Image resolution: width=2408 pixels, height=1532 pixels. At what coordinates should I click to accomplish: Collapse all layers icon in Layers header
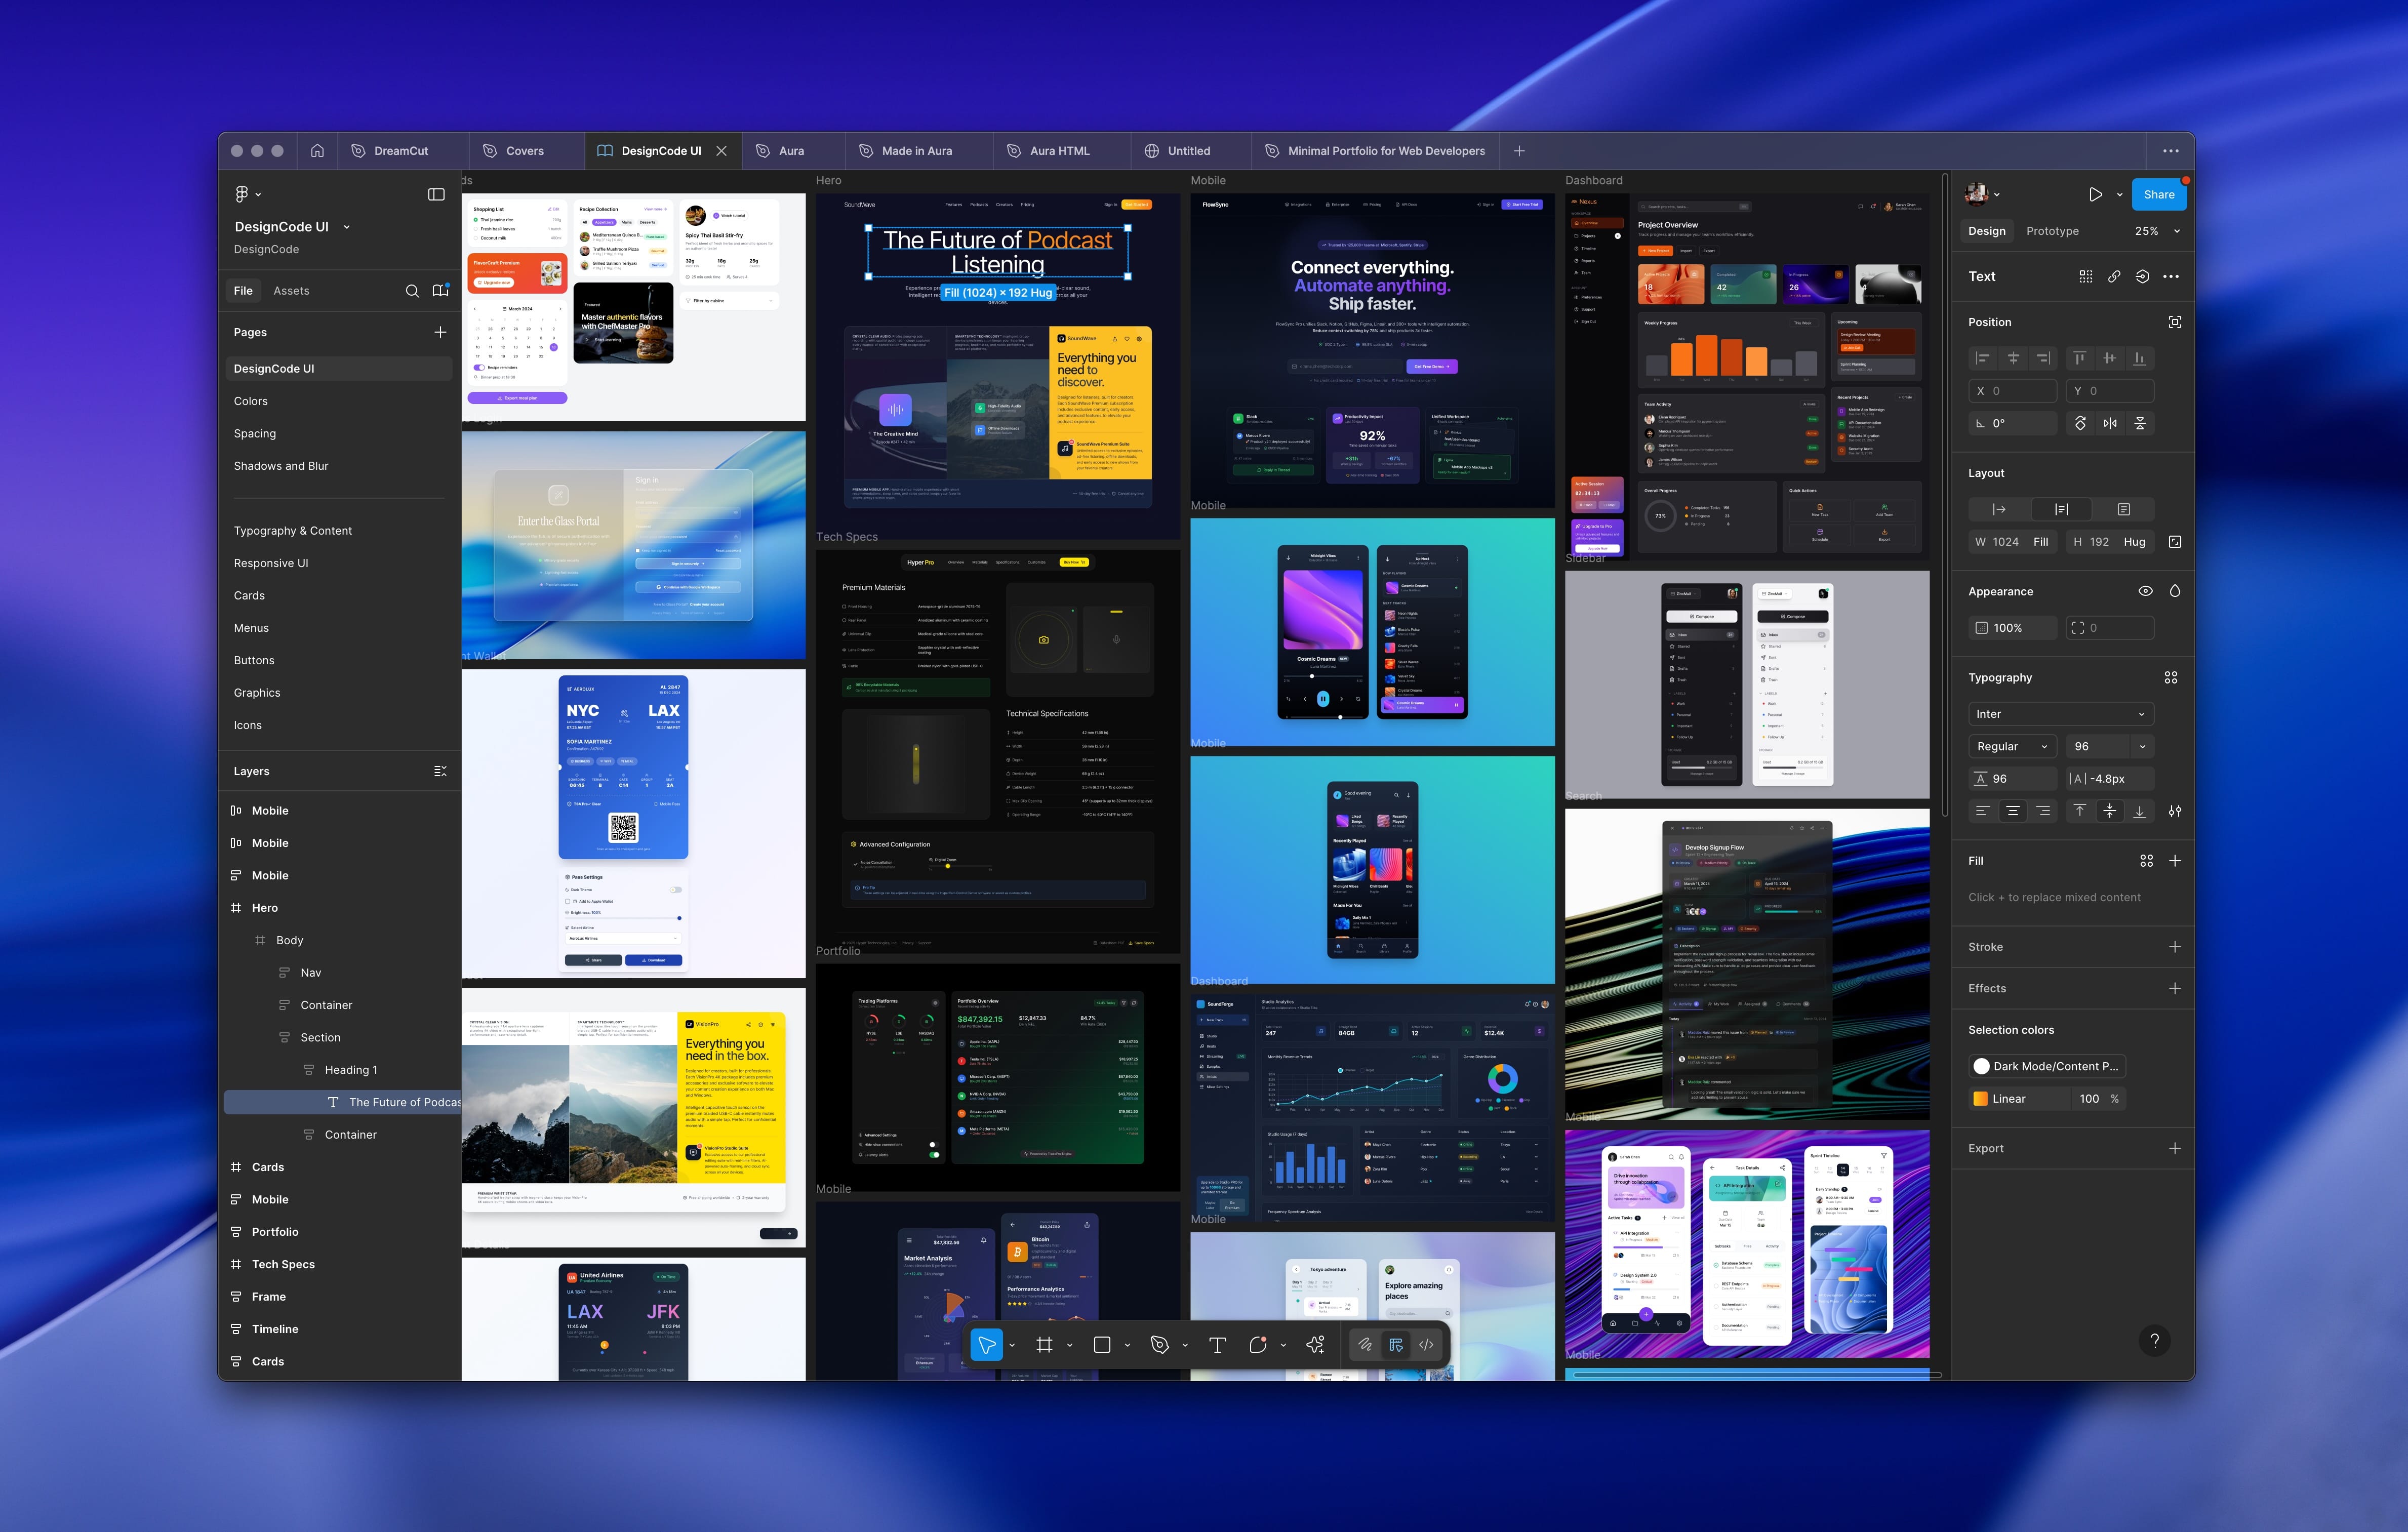pos(440,771)
